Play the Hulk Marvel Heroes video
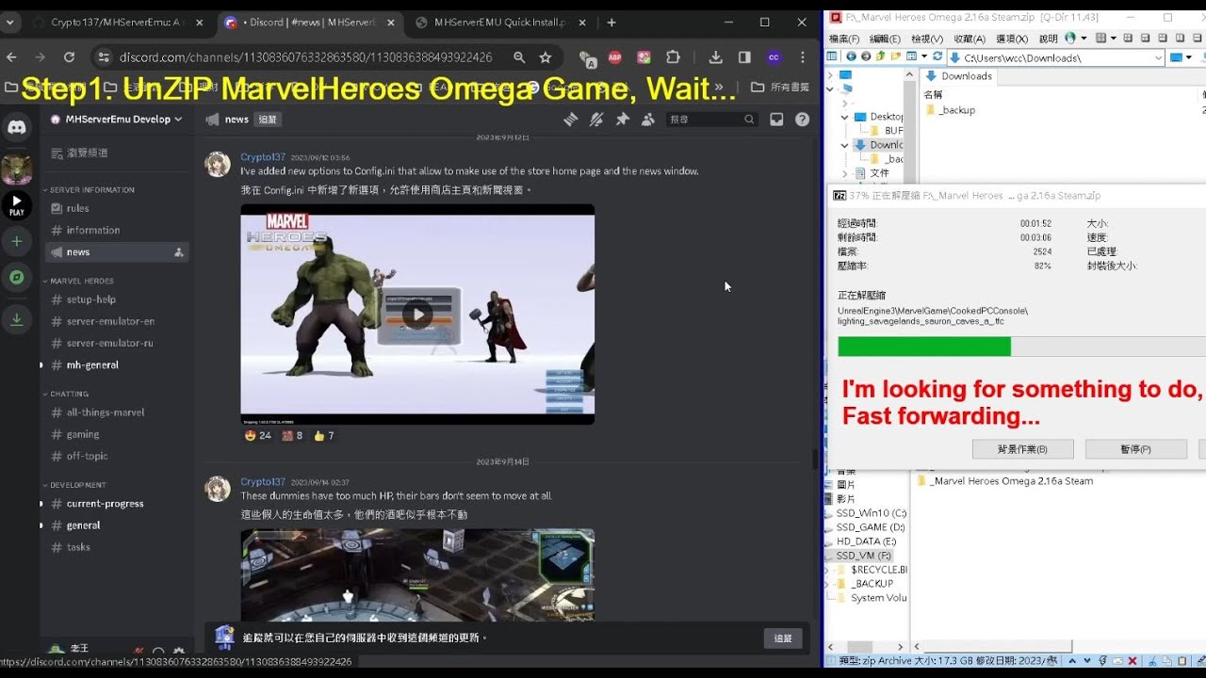The width and height of the screenshot is (1206, 678). (x=417, y=315)
